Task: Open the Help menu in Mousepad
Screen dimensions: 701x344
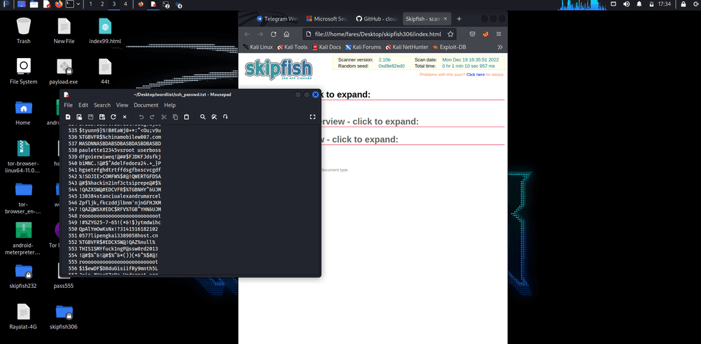Action: click(x=170, y=105)
